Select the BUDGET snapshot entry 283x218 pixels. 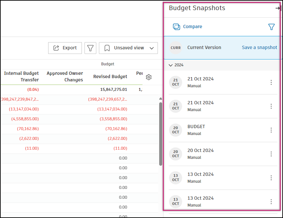[x=223, y=130]
